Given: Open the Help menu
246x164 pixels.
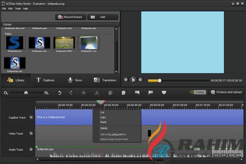Looking at the screenshot, I should coord(25,9).
